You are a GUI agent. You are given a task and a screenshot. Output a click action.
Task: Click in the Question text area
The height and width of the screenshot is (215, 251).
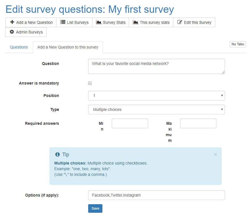156,66
